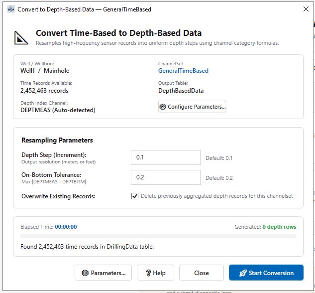This screenshot has width=315, height=293.
Task: Click the ruler triangle conversion icon
Action: pos(21,38)
